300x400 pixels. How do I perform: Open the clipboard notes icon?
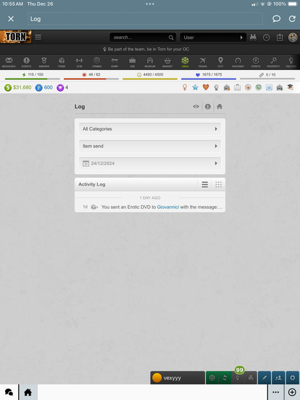pos(280,37)
